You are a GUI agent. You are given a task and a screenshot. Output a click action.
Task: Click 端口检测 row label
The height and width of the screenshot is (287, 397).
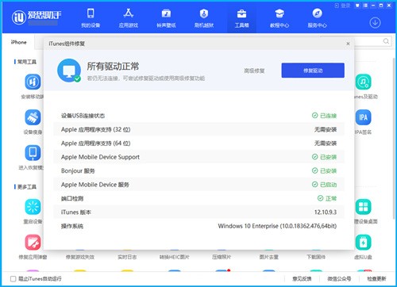(72, 198)
